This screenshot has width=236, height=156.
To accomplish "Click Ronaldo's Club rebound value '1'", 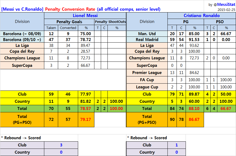I will (x=177, y=145).
